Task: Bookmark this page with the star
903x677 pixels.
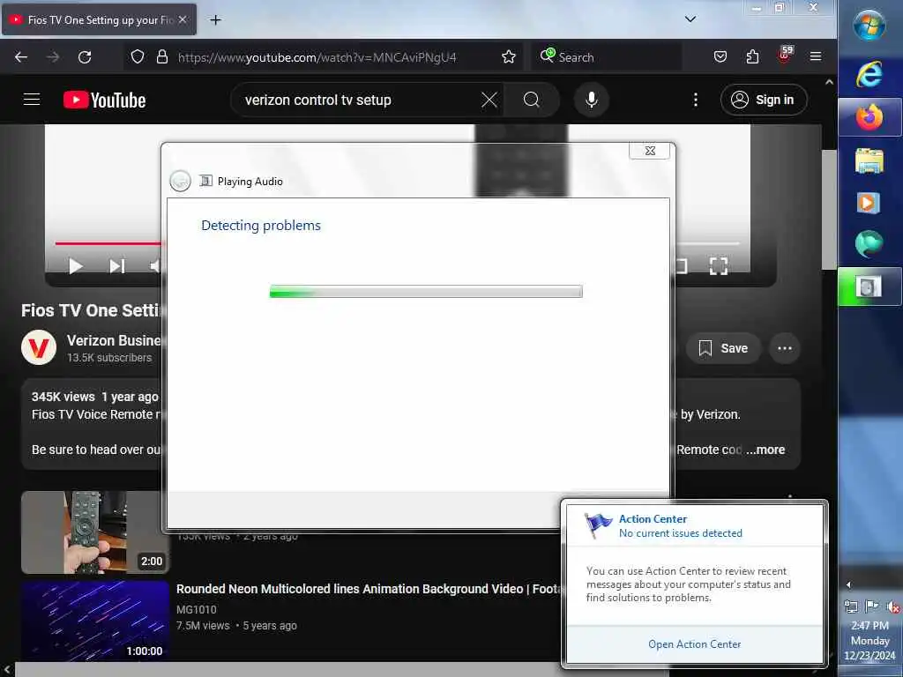Action: pos(509,57)
